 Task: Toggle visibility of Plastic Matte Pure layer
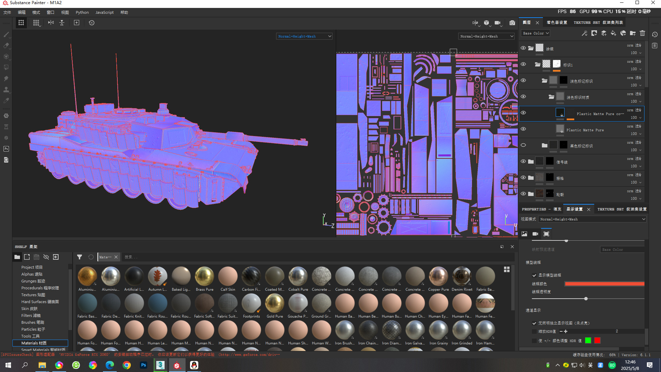[x=523, y=129]
